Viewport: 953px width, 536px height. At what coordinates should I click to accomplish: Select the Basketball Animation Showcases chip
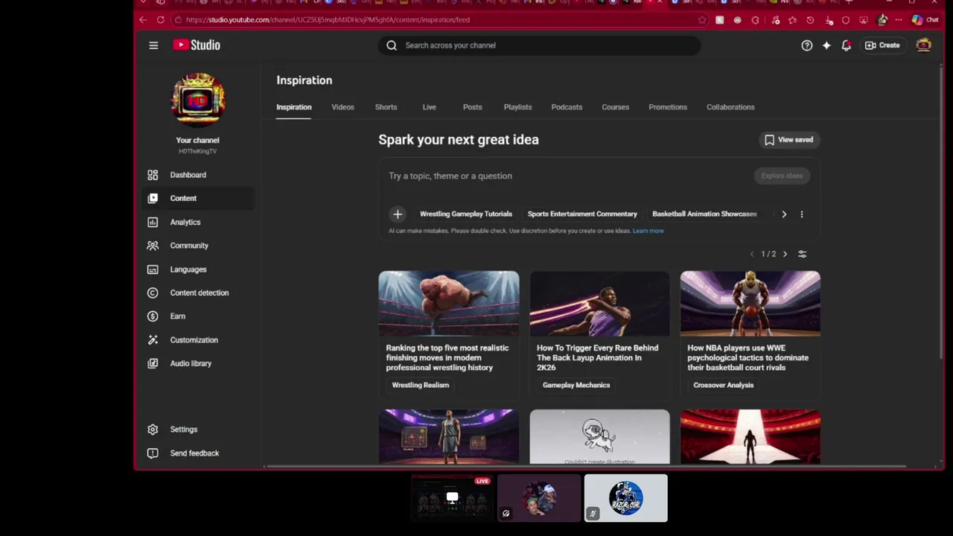click(704, 214)
